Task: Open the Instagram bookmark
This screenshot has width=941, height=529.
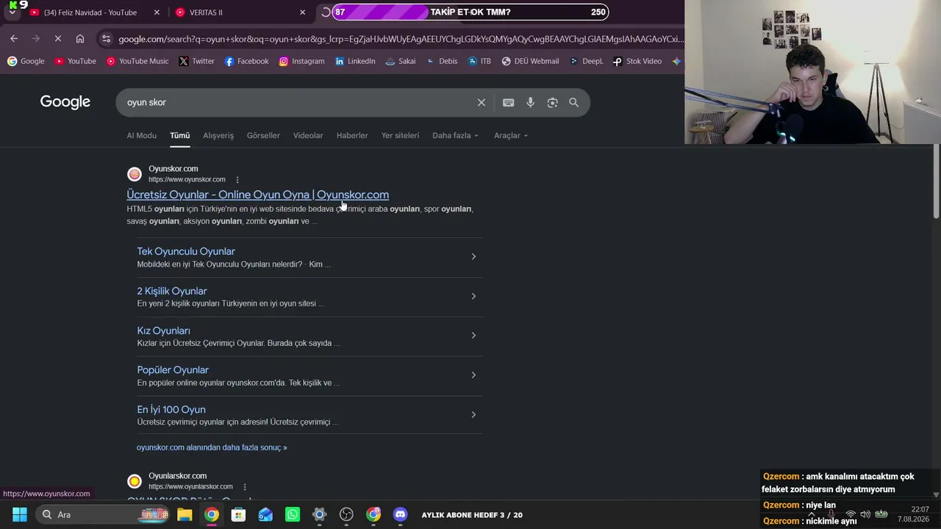Action: [x=301, y=62]
